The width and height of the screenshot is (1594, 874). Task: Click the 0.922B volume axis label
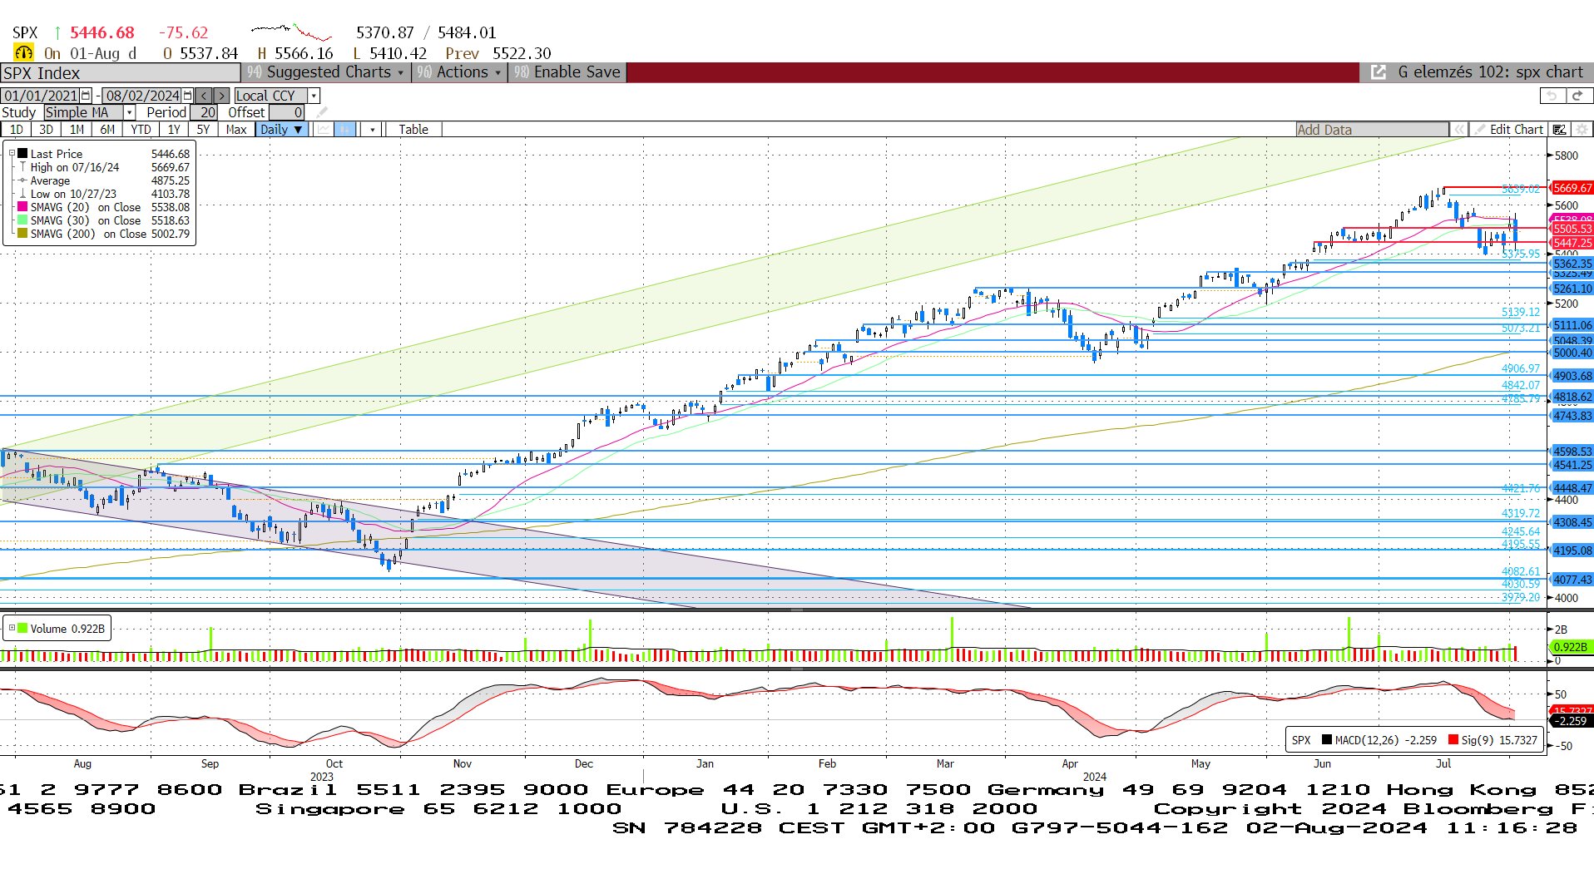1571,647
